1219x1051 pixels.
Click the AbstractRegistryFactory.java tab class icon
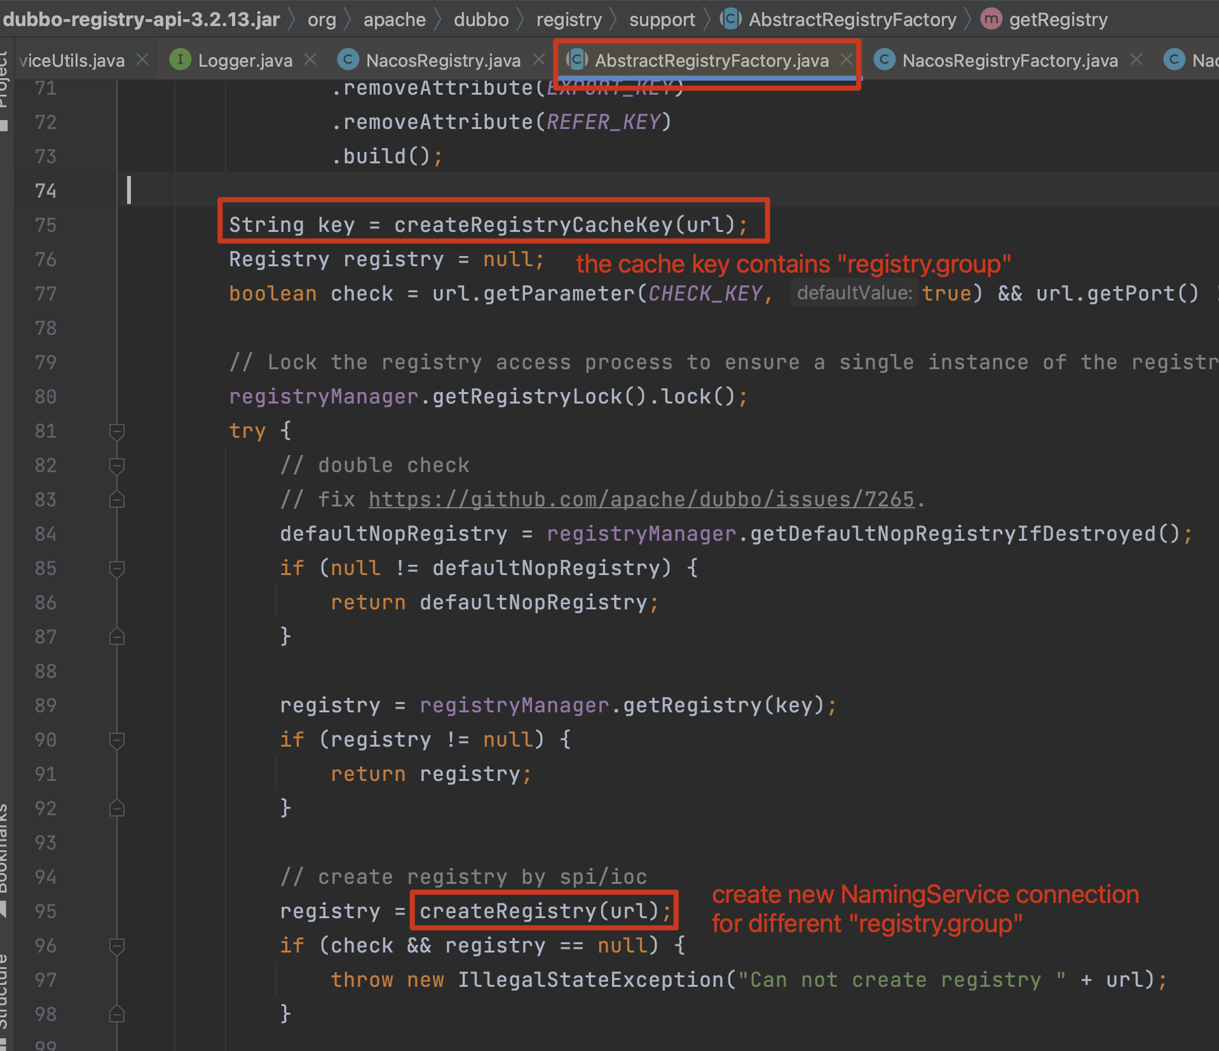576,60
